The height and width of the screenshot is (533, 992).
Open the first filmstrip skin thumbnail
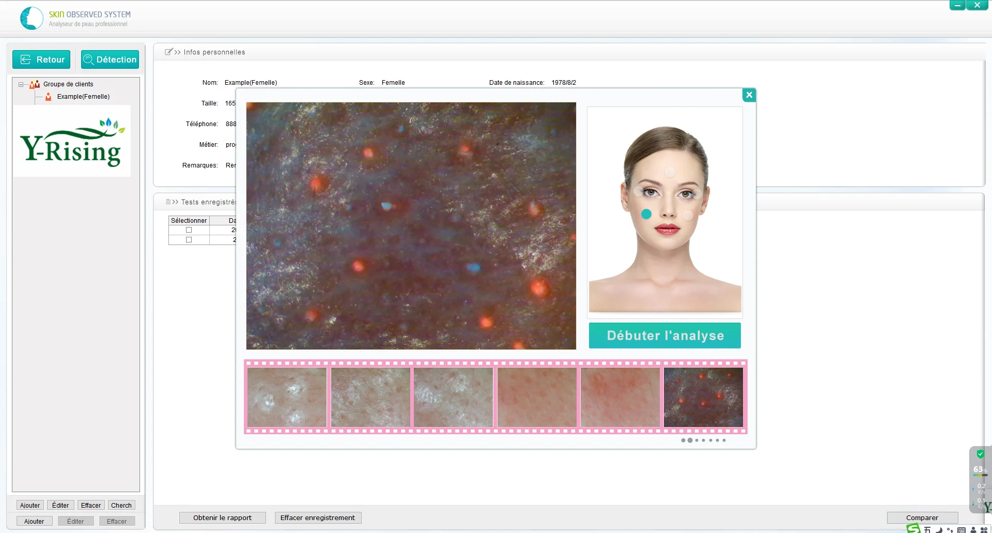pos(287,397)
